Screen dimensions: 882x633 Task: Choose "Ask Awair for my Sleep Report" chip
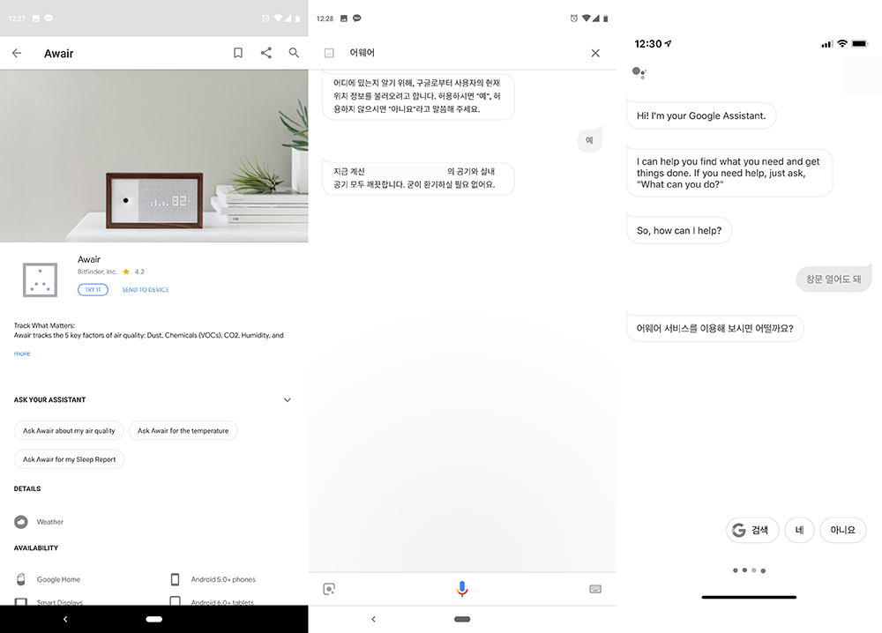click(69, 459)
